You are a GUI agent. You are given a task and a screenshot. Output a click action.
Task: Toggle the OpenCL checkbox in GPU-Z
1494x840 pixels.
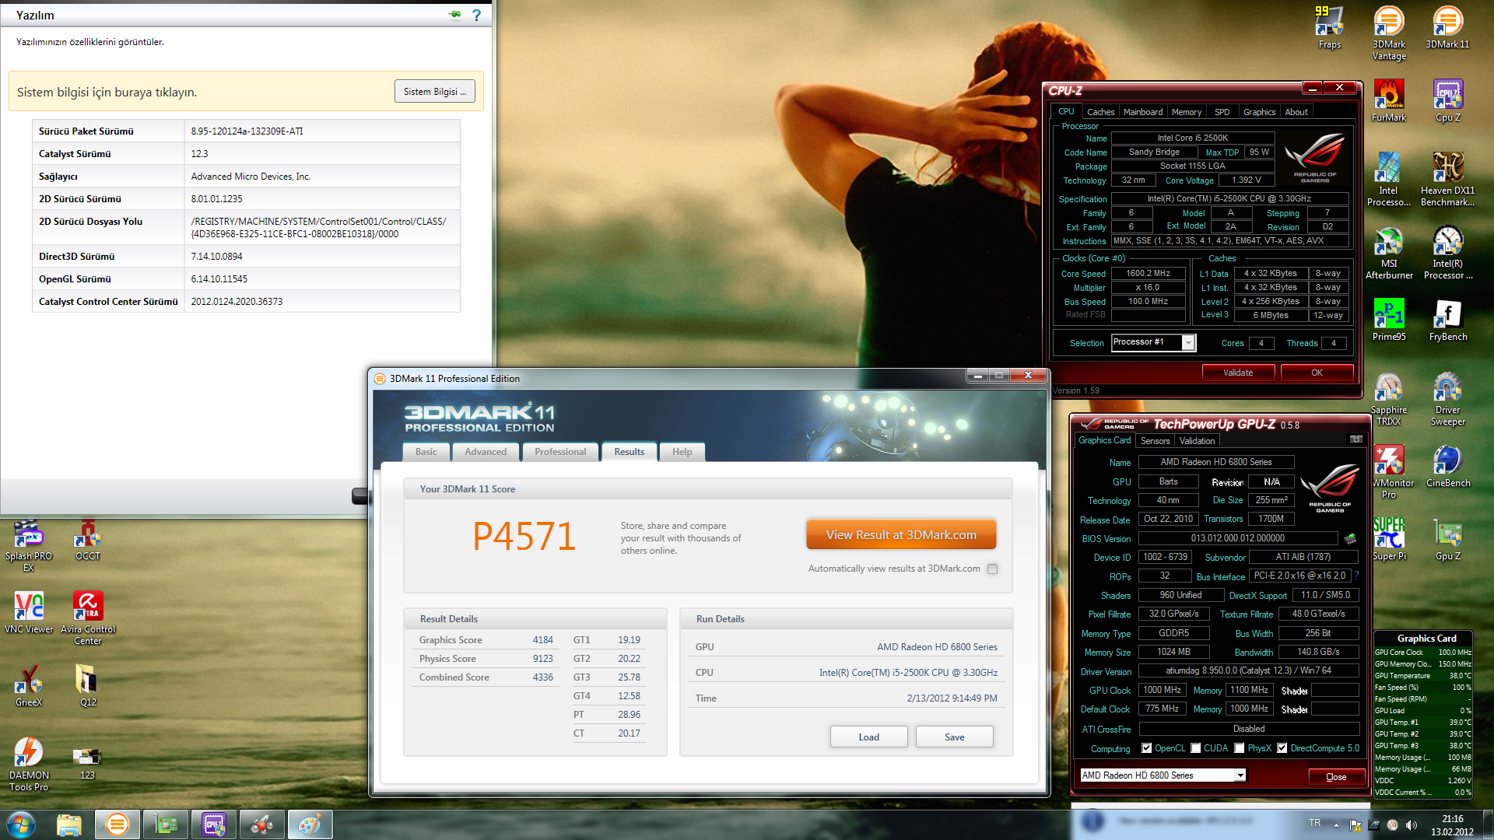point(1146,748)
